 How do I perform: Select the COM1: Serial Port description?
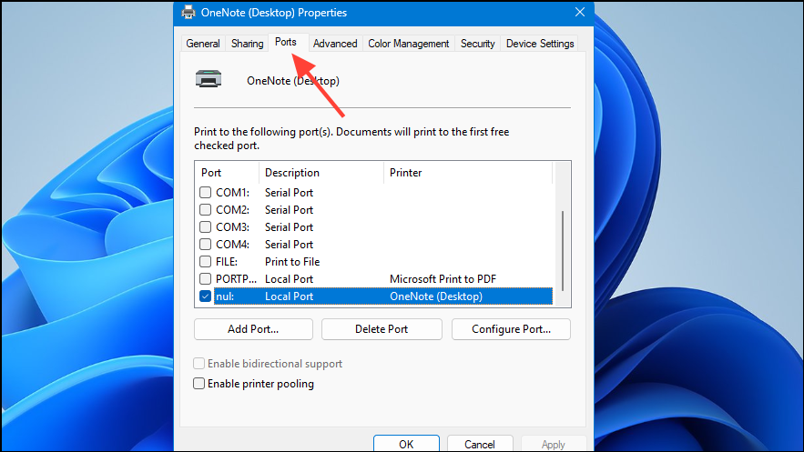pyautogui.click(x=289, y=193)
